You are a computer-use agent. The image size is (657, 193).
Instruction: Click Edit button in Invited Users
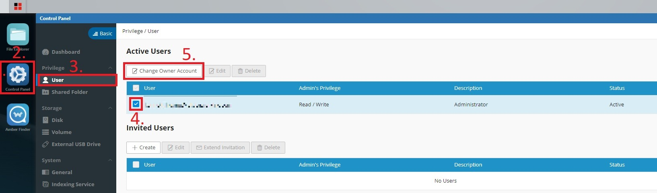175,147
